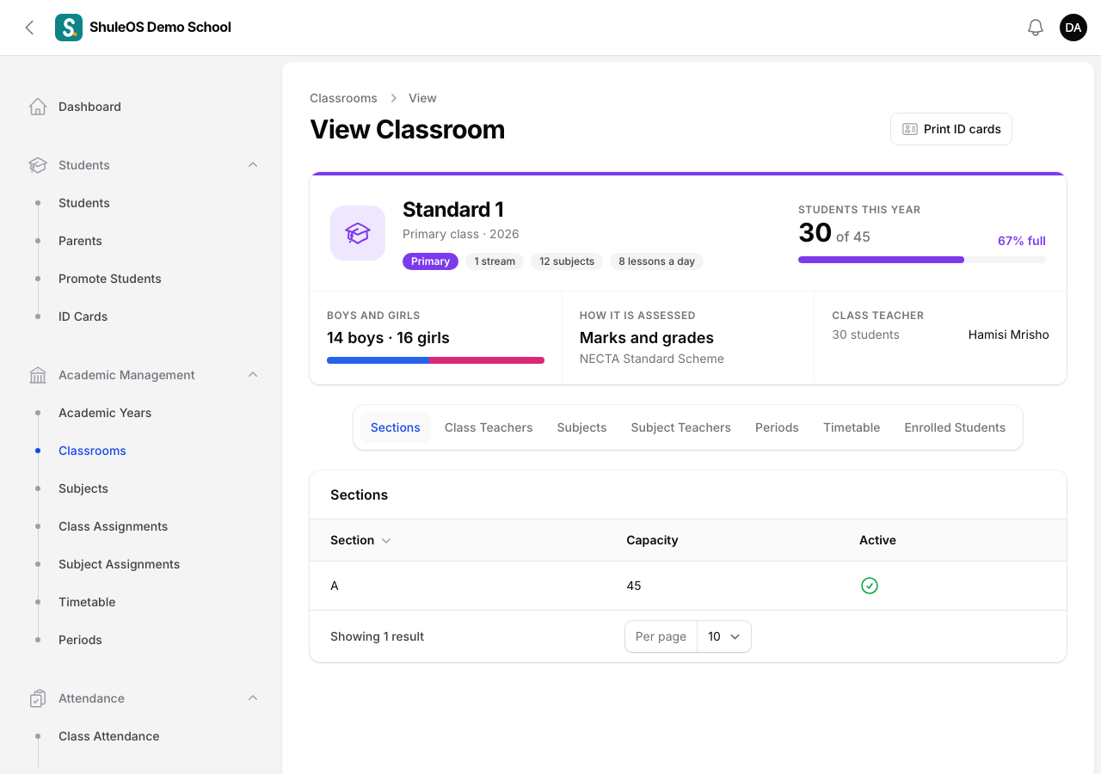The width and height of the screenshot is (1101, 774).
Task: Open Class Attendance in sidebar
Action: click(x=108, y=736)
